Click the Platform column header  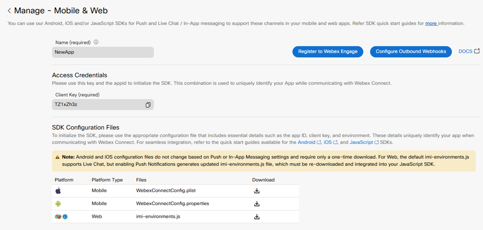[64, 180]
